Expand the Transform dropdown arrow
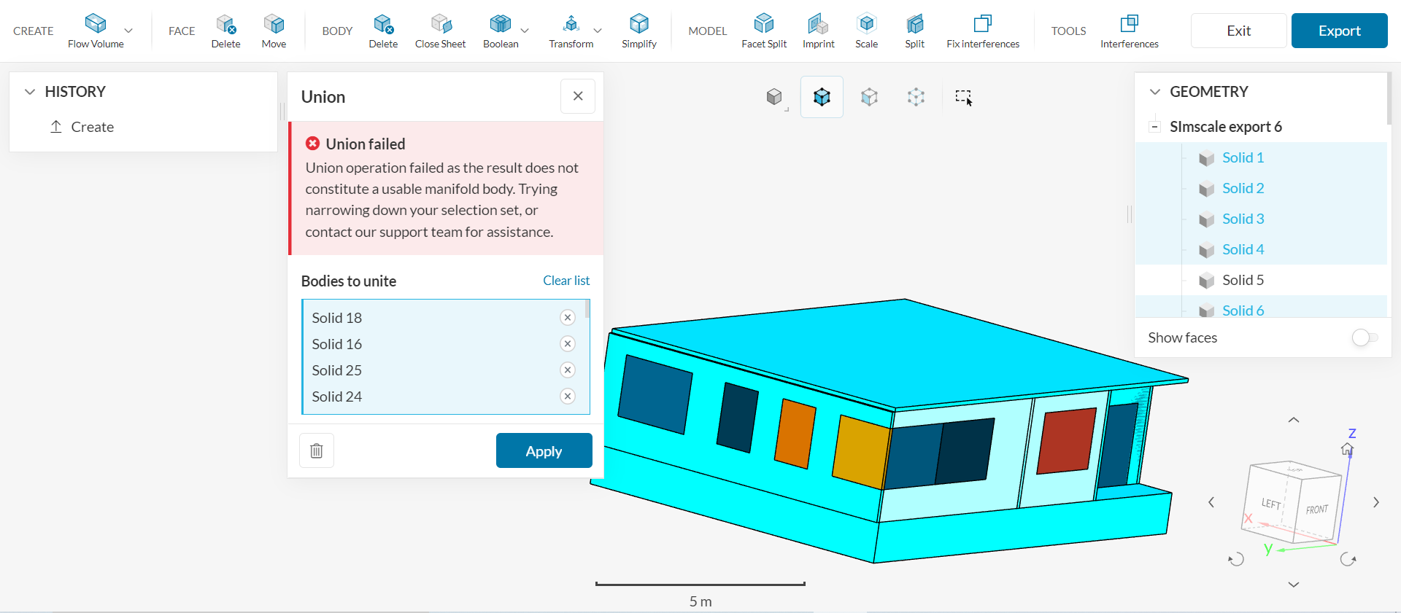 pos(598,31)
